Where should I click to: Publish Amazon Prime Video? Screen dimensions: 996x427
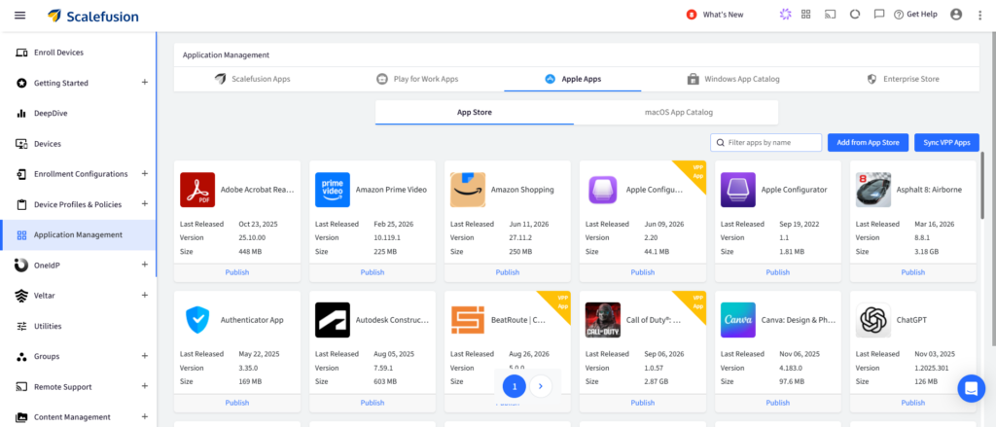click(373, 272)
